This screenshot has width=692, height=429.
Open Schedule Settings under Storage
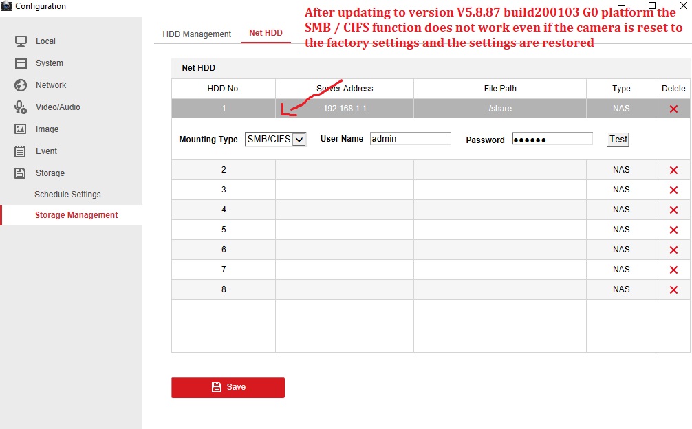pyautogui.click(x=67, y=195)
